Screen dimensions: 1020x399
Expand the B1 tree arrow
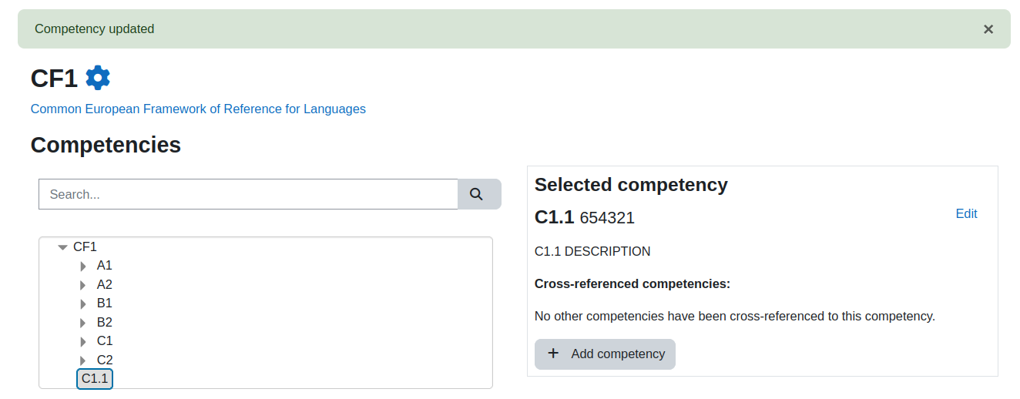(x=83, y=304)
